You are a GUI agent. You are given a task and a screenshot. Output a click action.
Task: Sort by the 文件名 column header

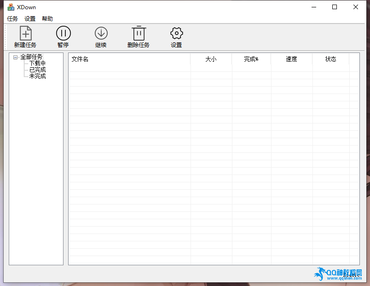tap(130, 59)
